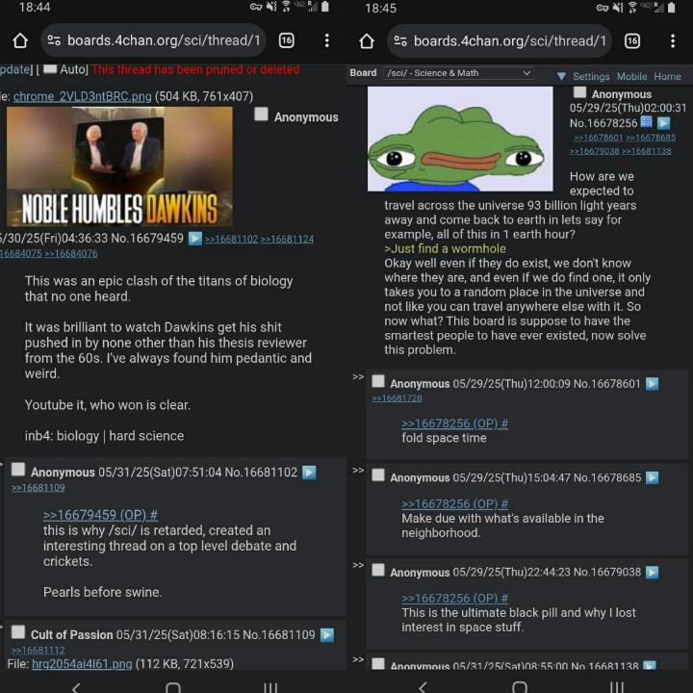693x693 pixels.
Task: Check the box beside Noble Humbles Dawkins OP
Action: (261, 114)
